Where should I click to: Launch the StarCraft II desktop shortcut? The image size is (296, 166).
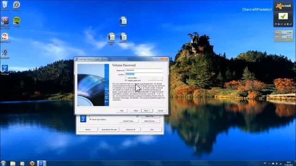coord(5,53)
